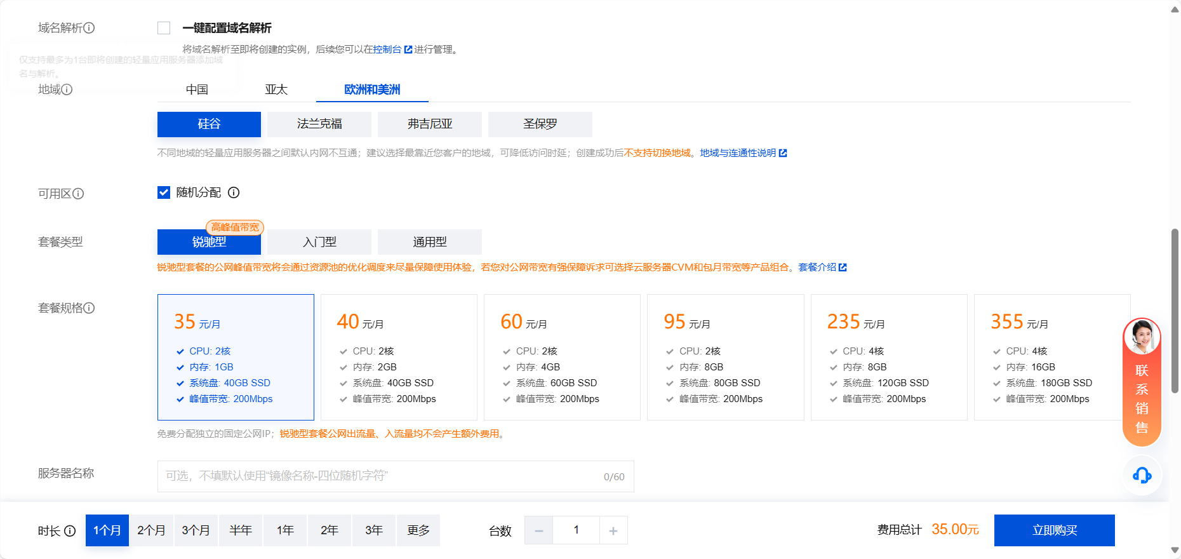This screenshot has height=559, width=1181.
Task: Click info icon next to 域名解析
Action: click(90, 28)
